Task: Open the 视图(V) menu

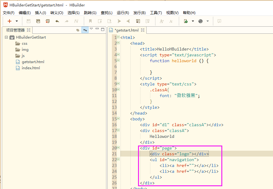Action: coord(172,13)
